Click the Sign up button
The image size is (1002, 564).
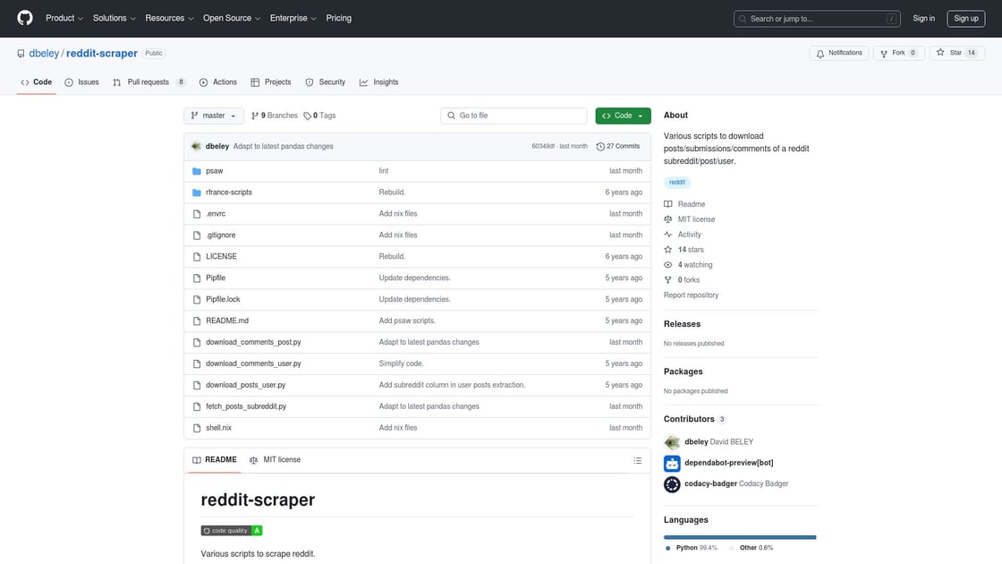[965, 19]
